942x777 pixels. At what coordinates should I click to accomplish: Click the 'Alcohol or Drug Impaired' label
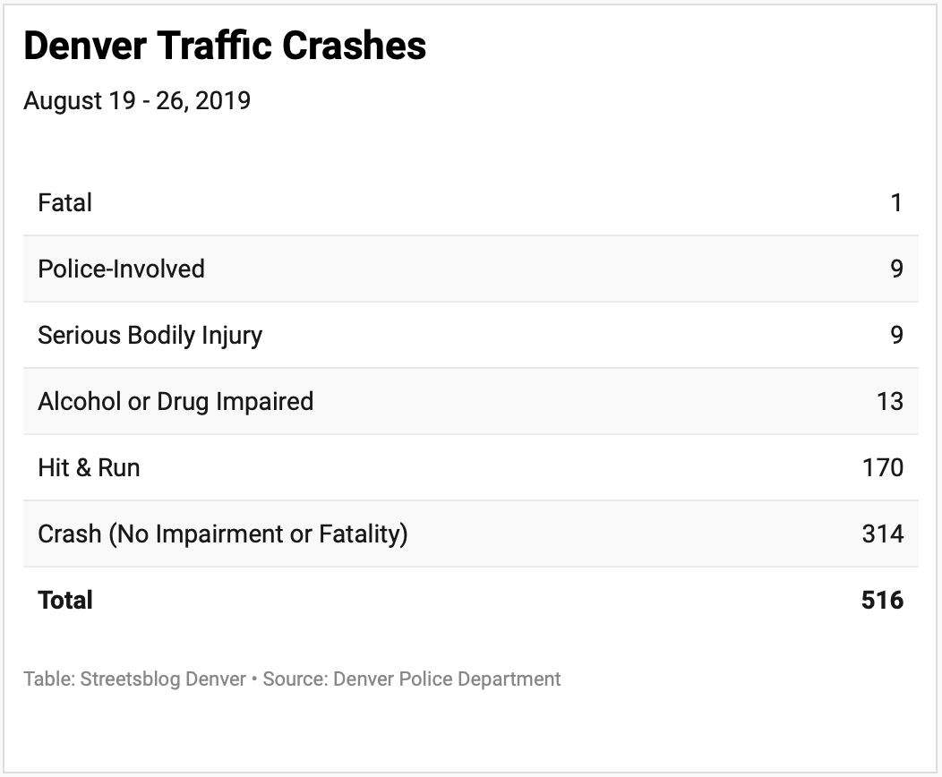point(176,401)
